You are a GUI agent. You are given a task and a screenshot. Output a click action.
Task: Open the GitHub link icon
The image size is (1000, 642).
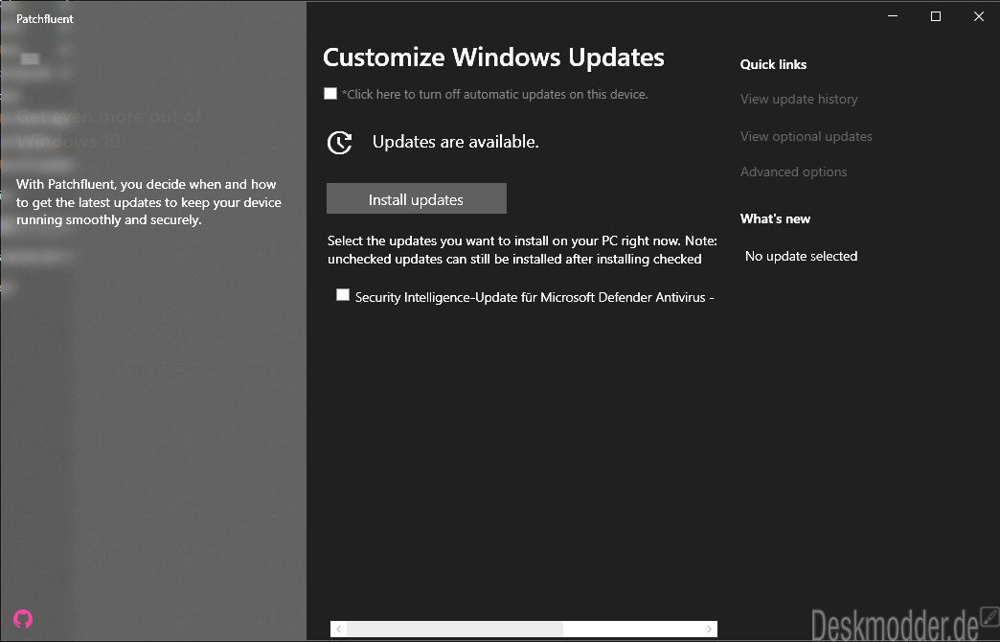tap(23, 618)
